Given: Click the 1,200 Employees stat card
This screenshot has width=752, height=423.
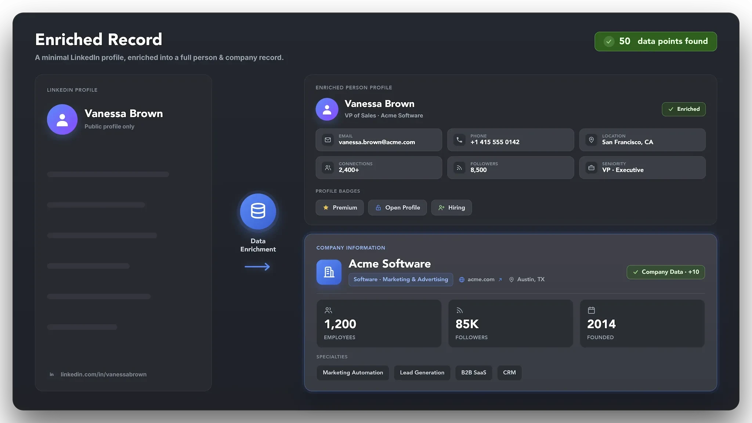Looking at the screenshot, I should click(x=379, y=323).
